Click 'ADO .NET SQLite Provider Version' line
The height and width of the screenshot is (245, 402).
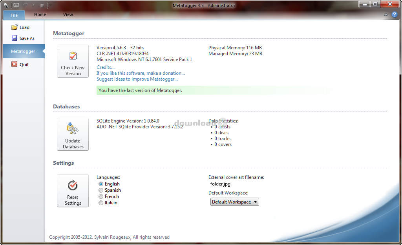[140, 127]
